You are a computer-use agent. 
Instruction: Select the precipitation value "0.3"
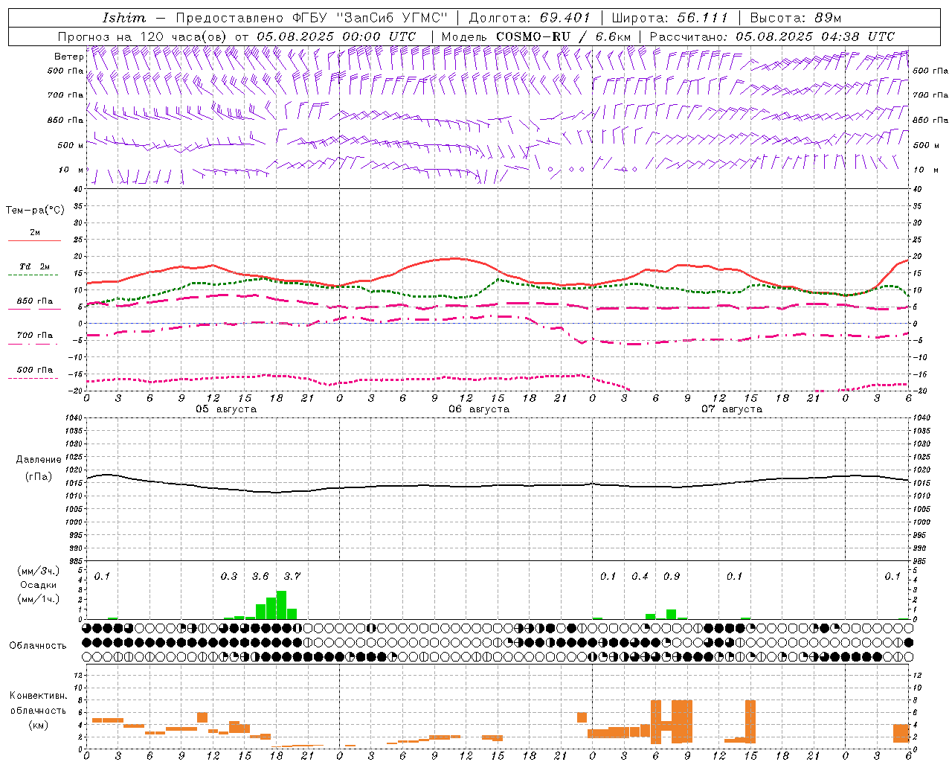pos(229,576)
